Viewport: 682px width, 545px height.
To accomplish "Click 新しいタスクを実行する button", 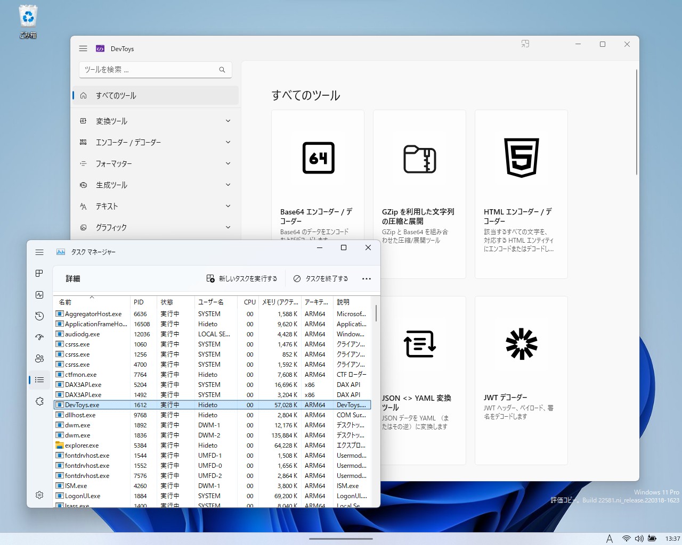I will pyautogui.click(x=242, y=278).
